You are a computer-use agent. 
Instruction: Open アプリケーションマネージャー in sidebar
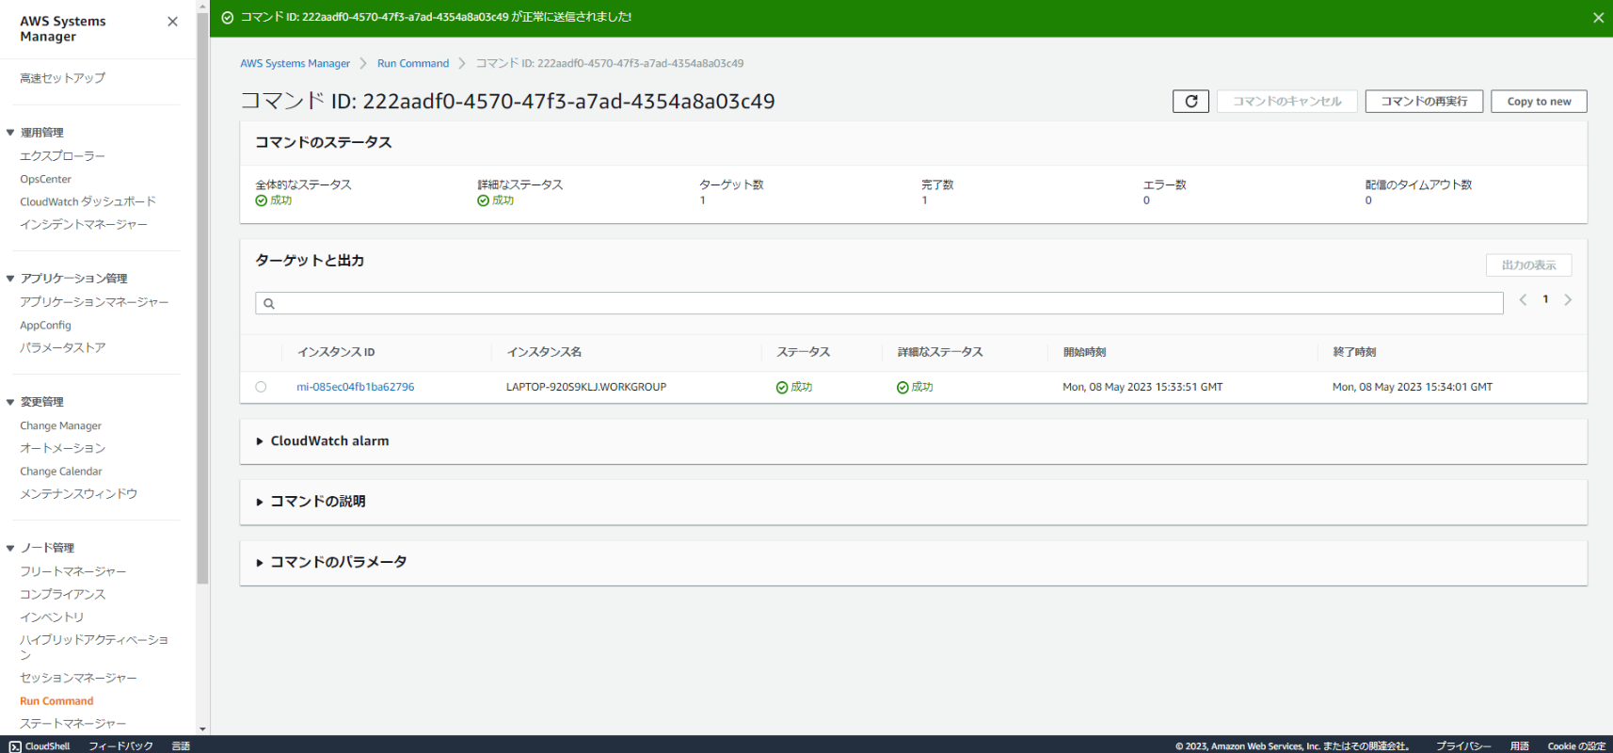(x=94, y=302)
